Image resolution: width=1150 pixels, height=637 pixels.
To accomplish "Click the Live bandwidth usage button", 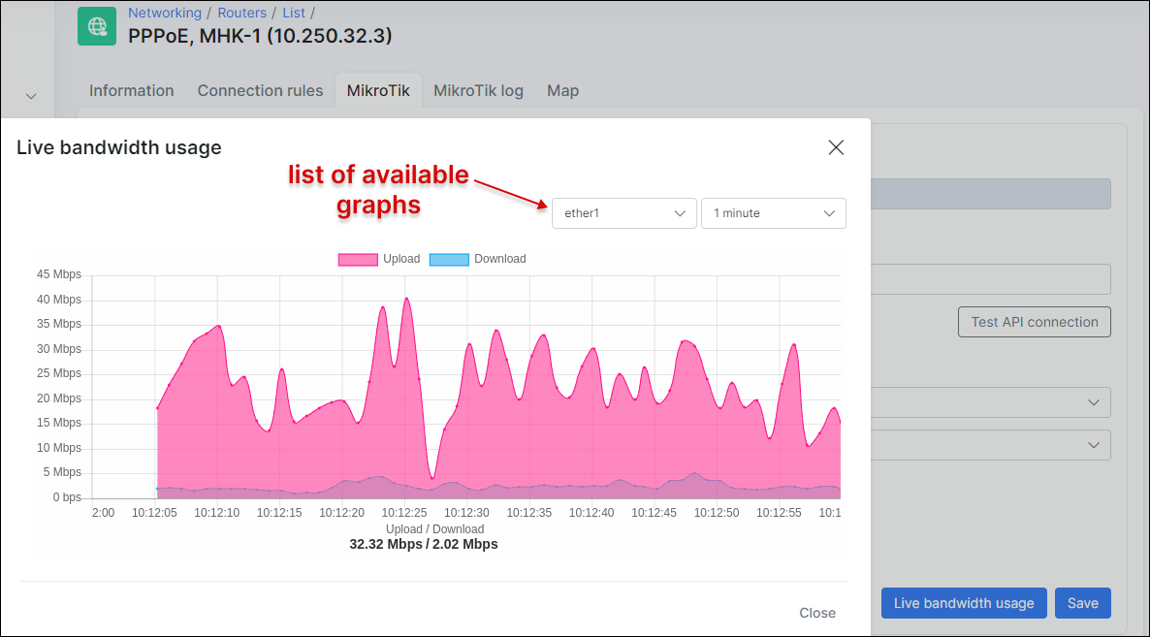I will pos(964,603).
